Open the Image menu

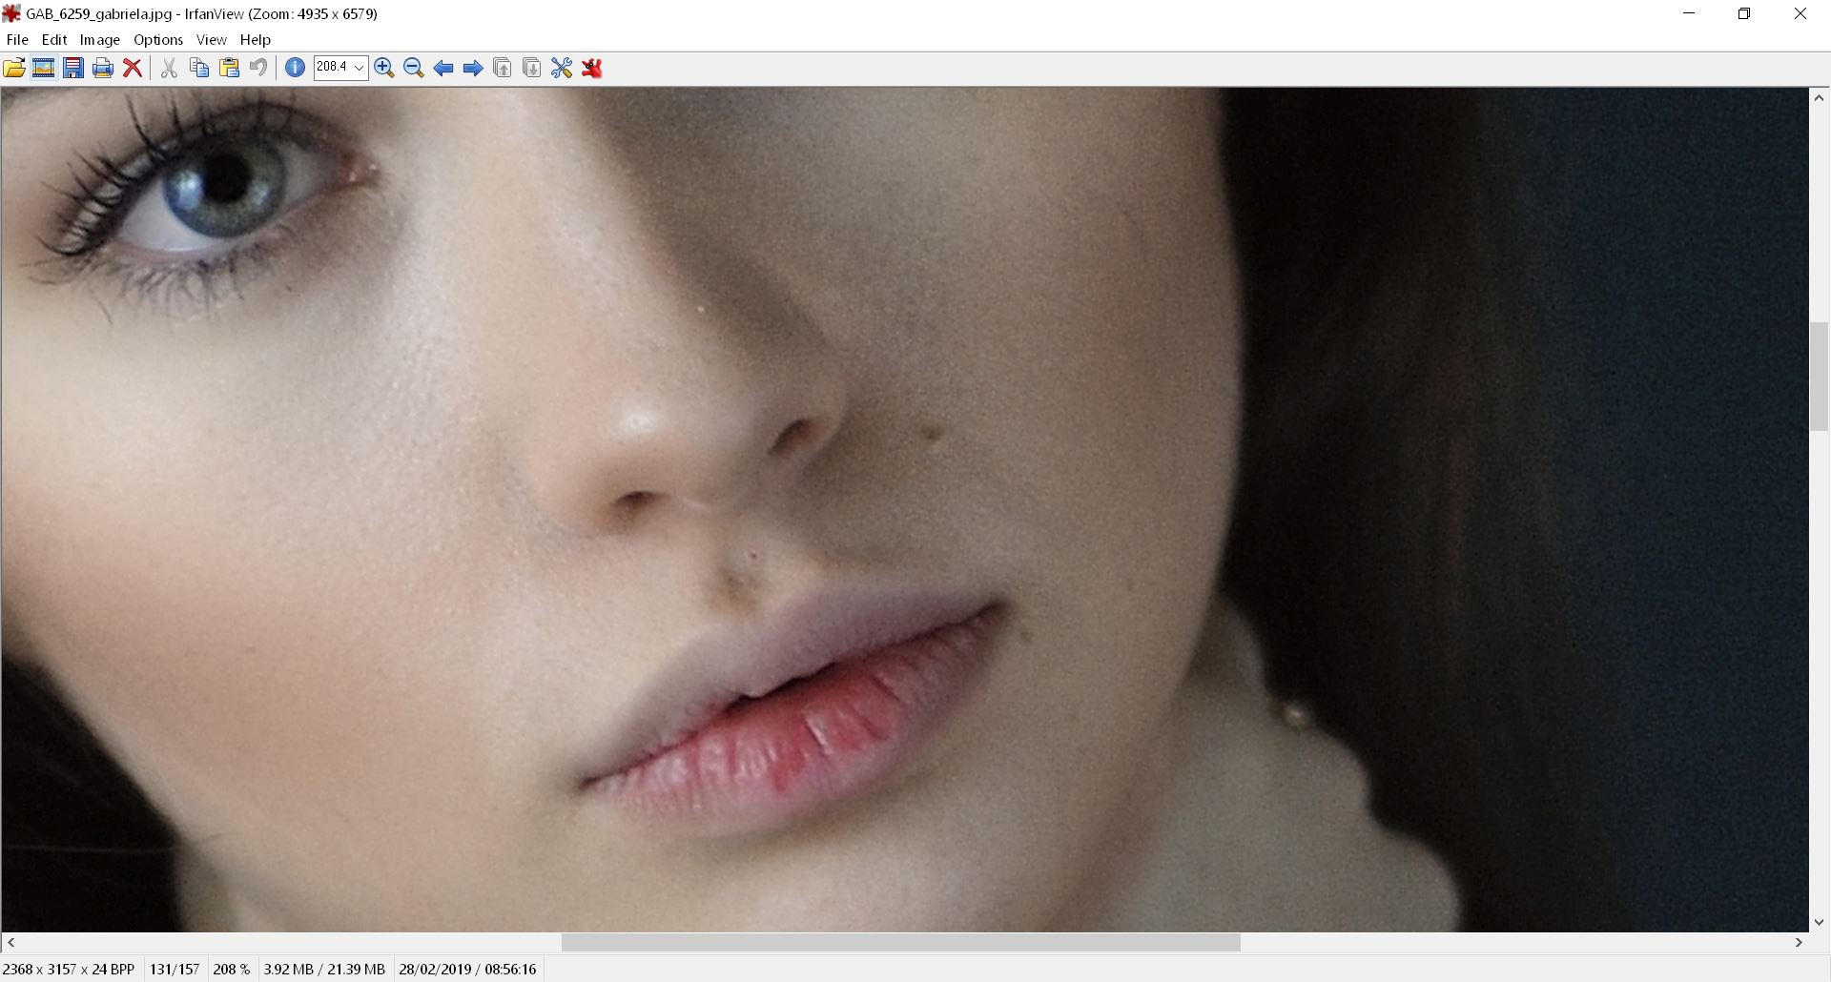[x=100, y=40]
